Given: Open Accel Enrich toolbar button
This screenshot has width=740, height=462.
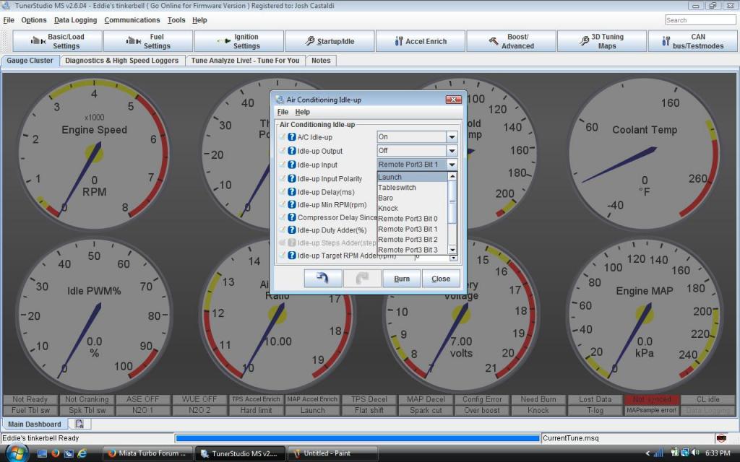Looking at the screenshot, I should click(x=421, y=41).
